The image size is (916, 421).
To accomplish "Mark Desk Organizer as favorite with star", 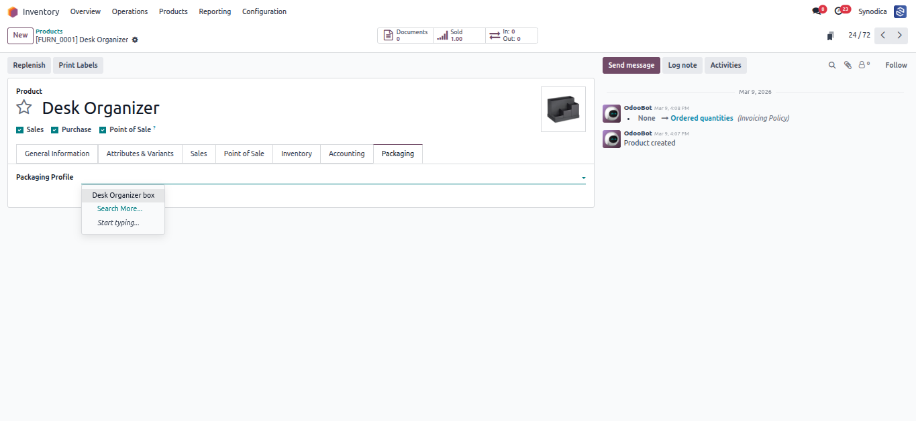I will coord(24,107).
